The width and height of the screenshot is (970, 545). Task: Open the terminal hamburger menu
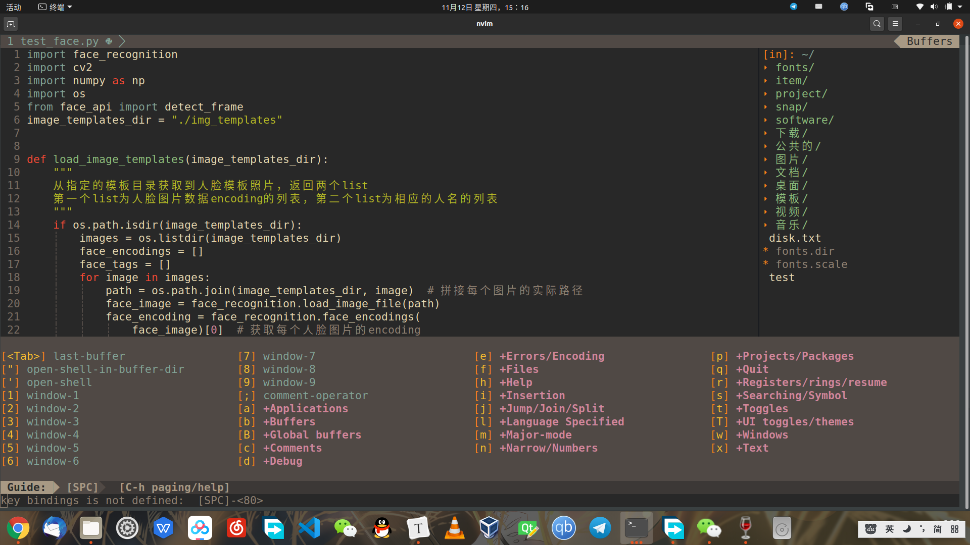(895, 24)
